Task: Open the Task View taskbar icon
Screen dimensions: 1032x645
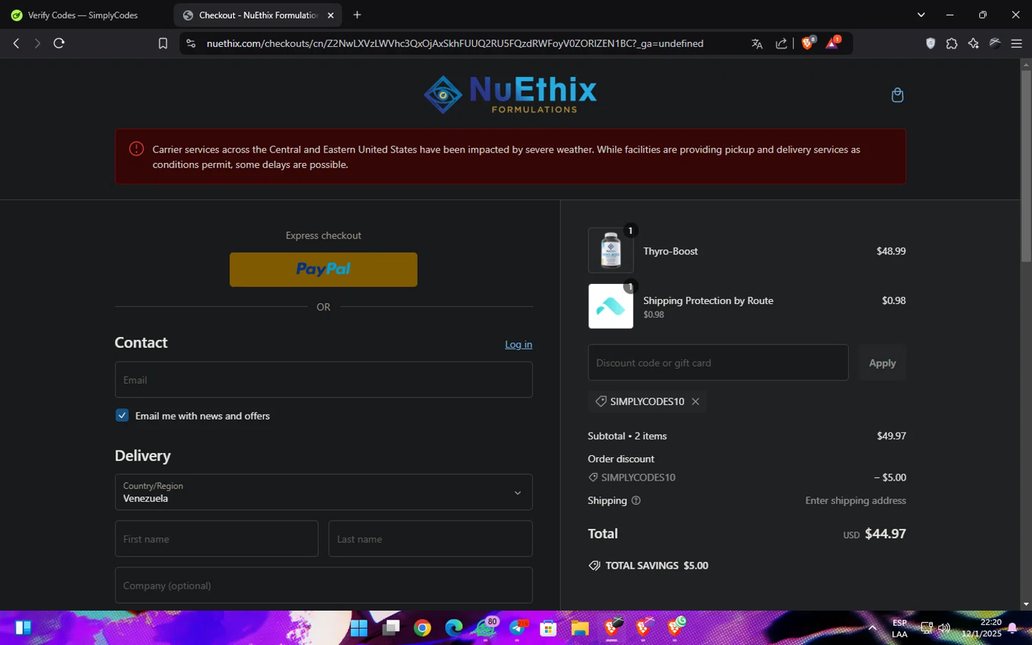Action: pos(391,628)
